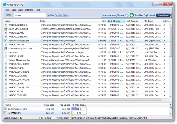The width and height of the screenshot is (177, 124).
Task: Click the file icon of YAHOO.HK.XML
Action: coord(6,56)
